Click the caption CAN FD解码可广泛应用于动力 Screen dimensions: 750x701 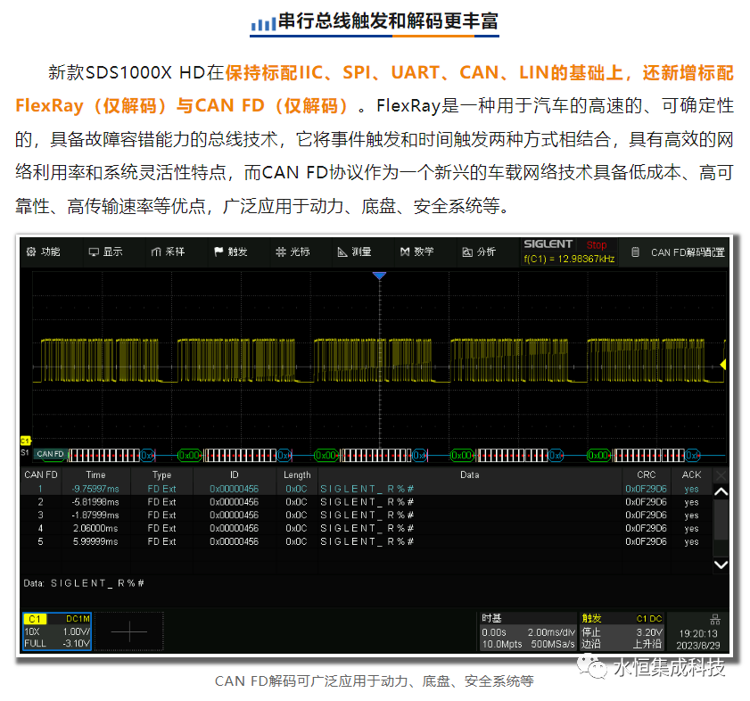(374, 680)
